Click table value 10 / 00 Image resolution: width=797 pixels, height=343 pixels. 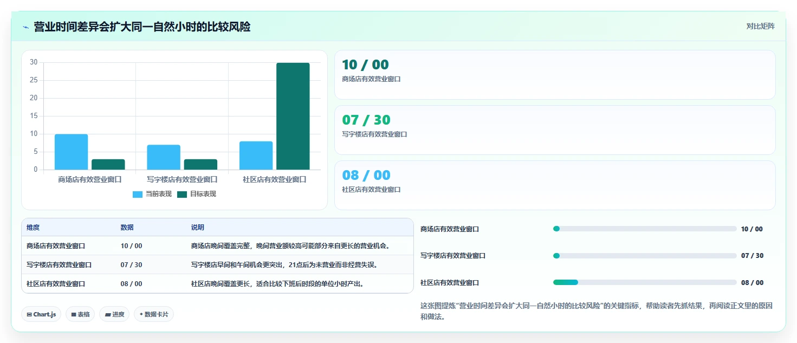[x=132, y=246]
